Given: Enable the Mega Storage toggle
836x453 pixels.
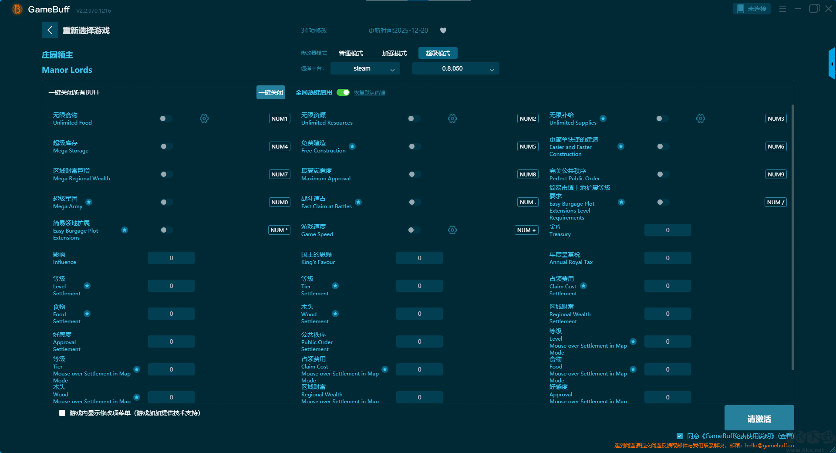Looking at the screenshot, I should [166, 146].
